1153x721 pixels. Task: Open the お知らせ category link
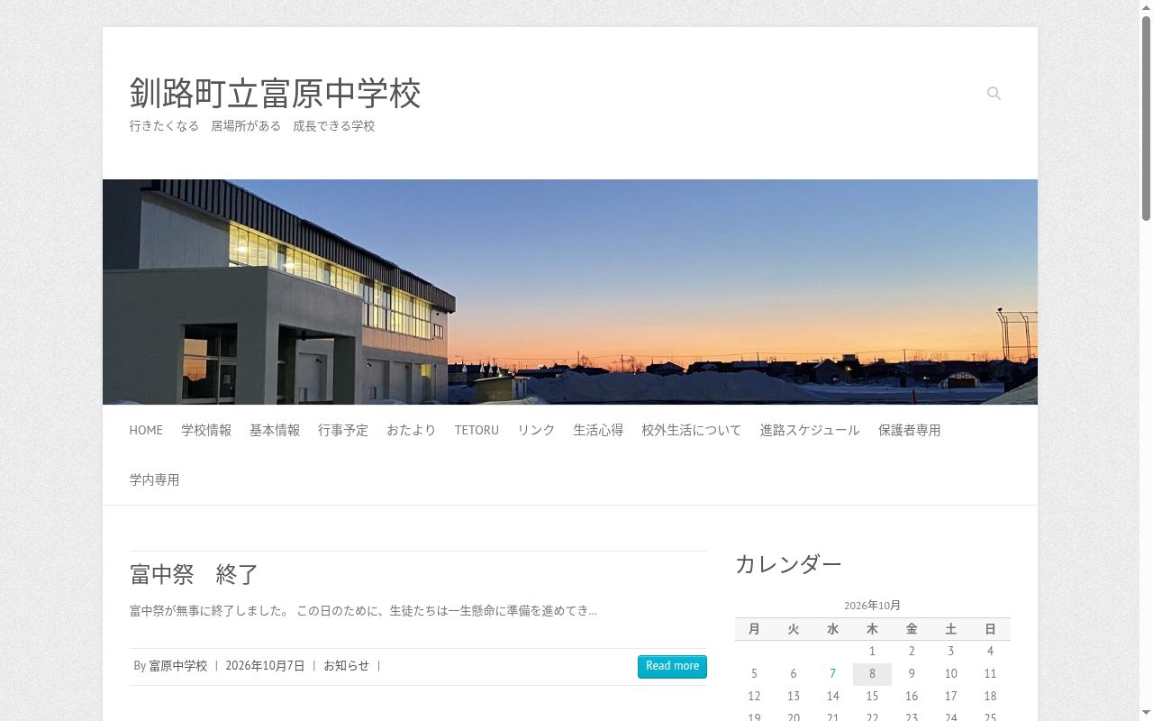(347, 666)
